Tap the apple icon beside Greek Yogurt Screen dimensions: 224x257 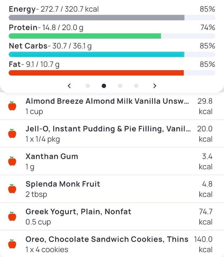[x=12, y=217]
